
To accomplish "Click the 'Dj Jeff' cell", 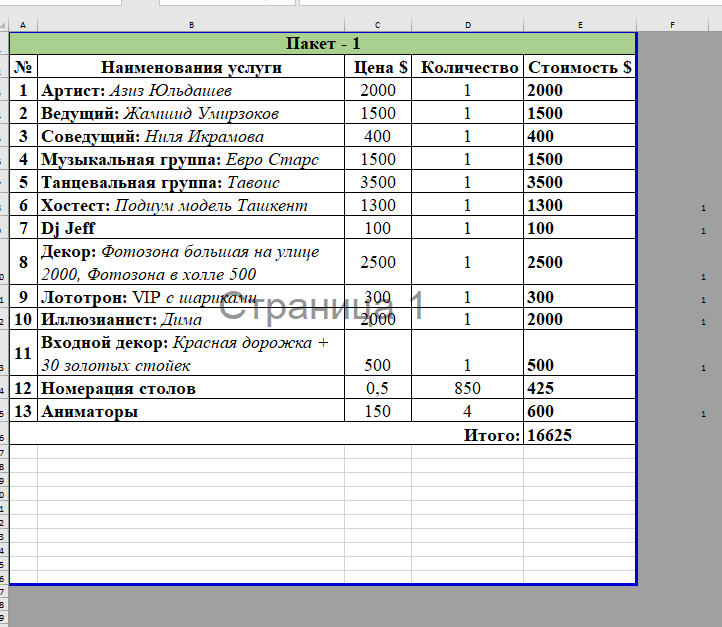I will coord(191,228).
